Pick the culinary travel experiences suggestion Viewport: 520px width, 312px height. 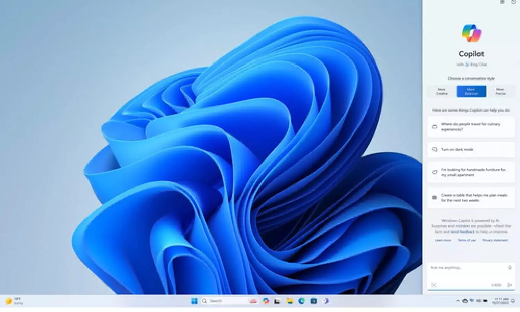pos(471,127)
